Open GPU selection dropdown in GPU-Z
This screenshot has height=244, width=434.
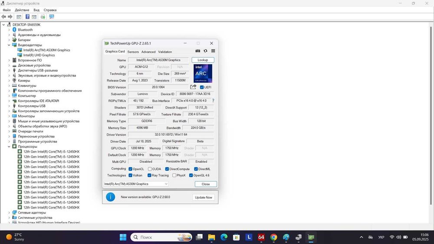coord(136,184)
